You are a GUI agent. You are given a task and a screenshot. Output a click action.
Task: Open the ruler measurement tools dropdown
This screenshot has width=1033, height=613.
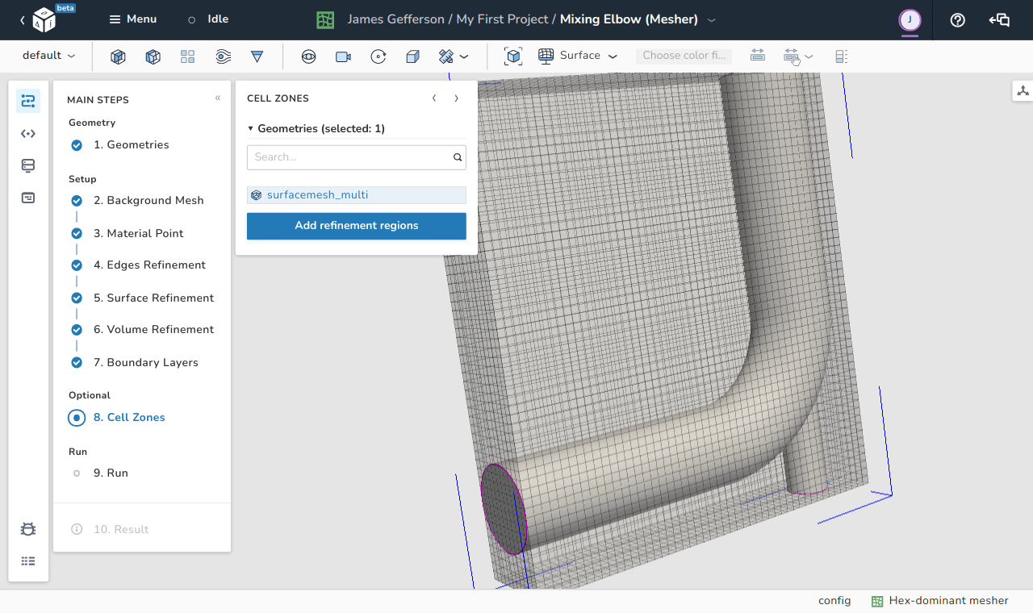coord(453,56)
